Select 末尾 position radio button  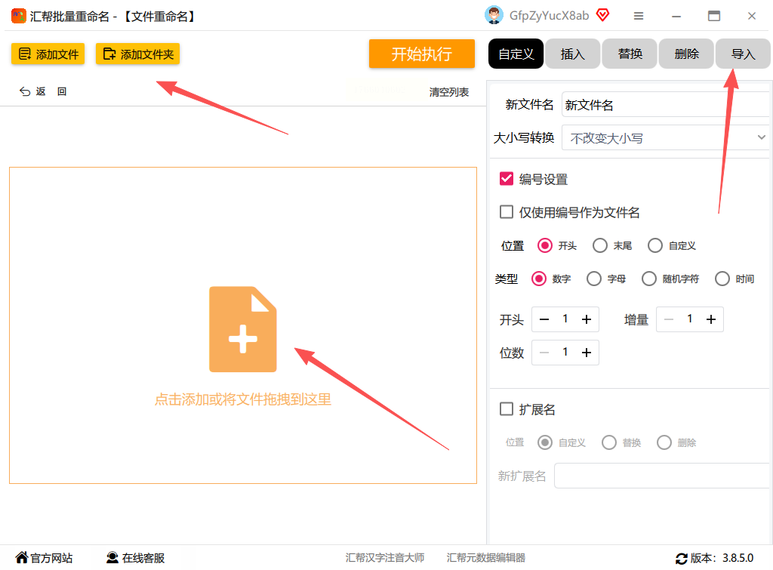click(x=600, y=245)
